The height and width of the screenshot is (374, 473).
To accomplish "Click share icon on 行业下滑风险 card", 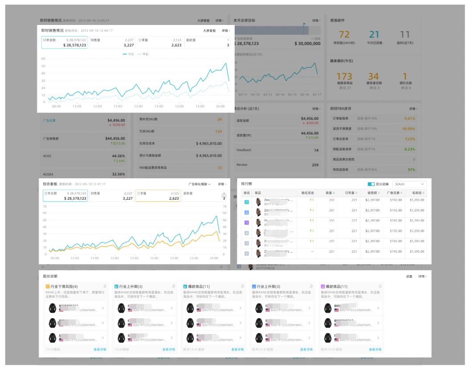I will pyautogui.click(x=105, y=286).
